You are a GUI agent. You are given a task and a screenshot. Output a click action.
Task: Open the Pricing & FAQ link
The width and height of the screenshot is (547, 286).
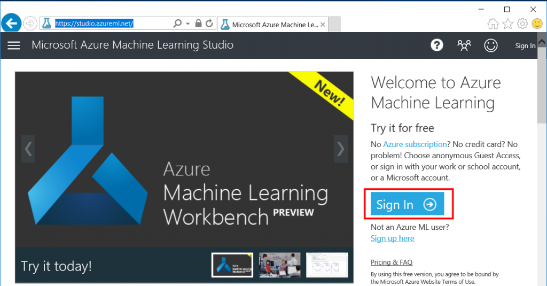392,262
